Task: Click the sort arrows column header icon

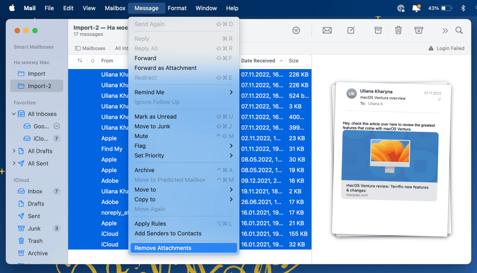Action: tap(80, 61)
